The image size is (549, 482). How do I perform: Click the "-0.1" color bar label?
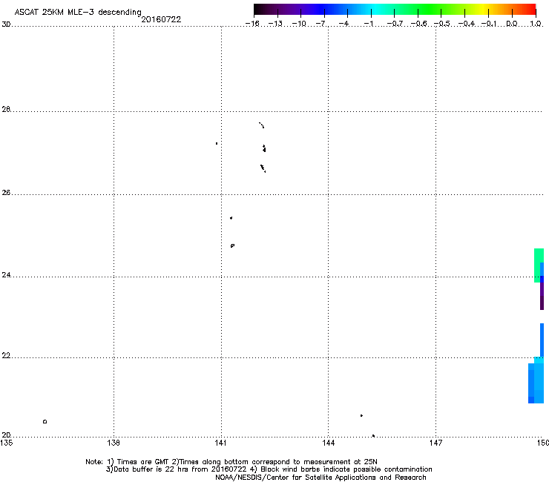[489, 24]
